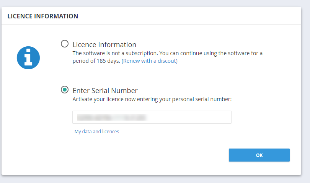Click the grey backdrop outside the dialog
Viewport: 310px width, 183px height.
click(154, 179)
